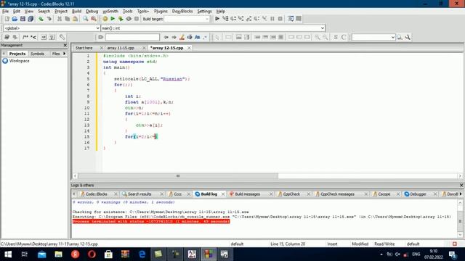Click the horizontal scrollbar of the editor
The image size is (465, 261).
(x=178, y=175)
